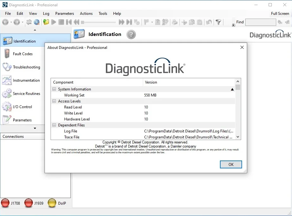The image size is (292, 216).
Task: Open the Actions menu
Action: pos(86,13)
